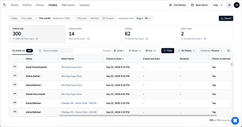Group by Sheet

[x=119, y=51]
